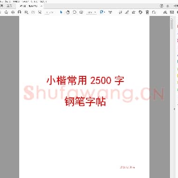This screenshot has width=178, height=178.
Task: Click the vertical scrollbar thumb
Action: tap(172, 24)
